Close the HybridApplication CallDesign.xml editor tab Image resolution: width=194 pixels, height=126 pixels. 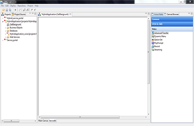70,14
